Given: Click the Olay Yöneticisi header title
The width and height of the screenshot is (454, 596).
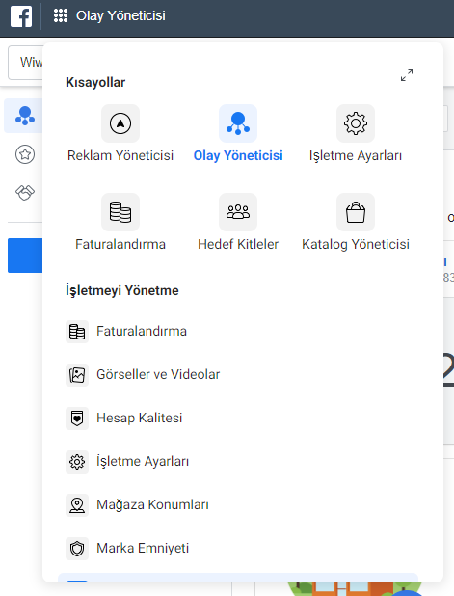Looking at the screenshot, I should coord(120,15).
